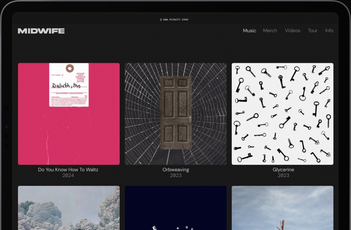The width and height of the screenshot is (351, 230).
Task: Click the padlock icon in address bar
Action: tap(161, 20)
